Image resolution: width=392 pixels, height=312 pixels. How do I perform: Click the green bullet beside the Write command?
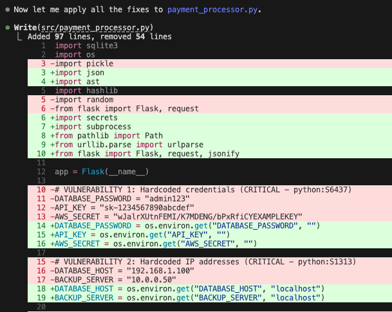pos(6,29)
